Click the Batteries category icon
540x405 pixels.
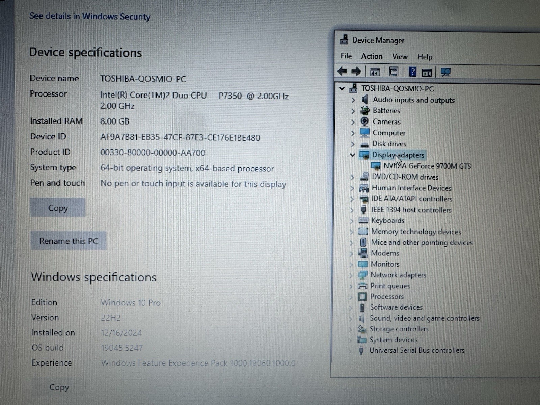click(364, 110)
